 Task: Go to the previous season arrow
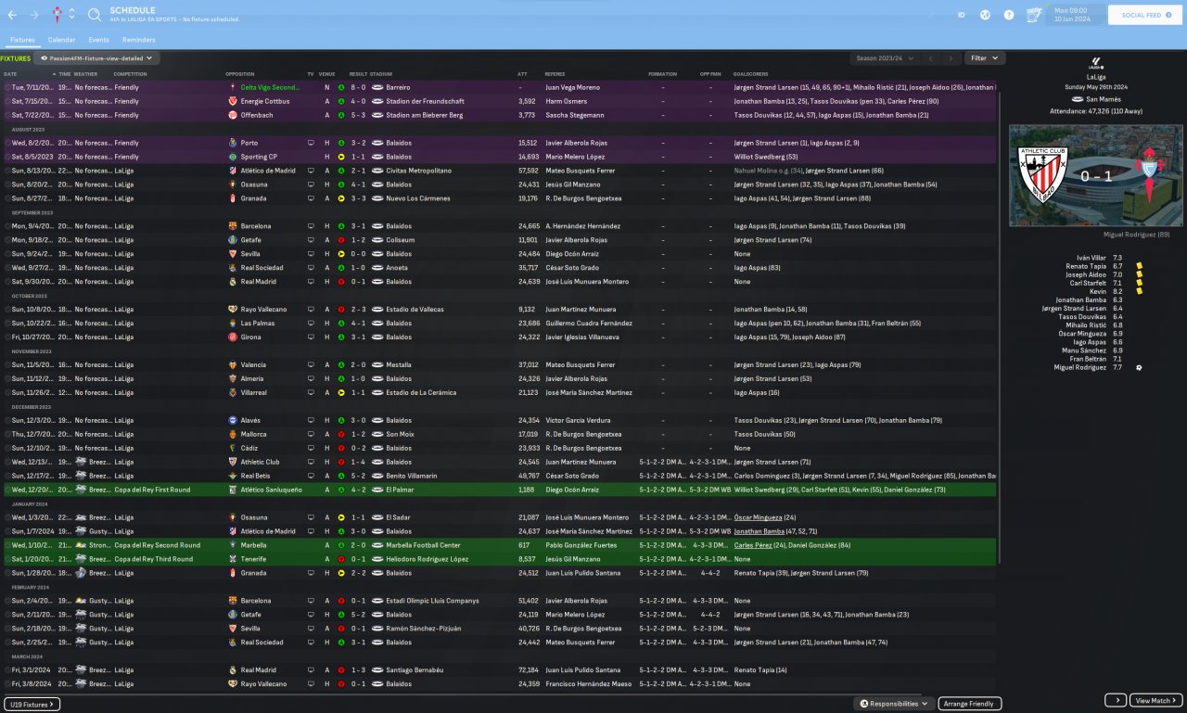tap(930, 58)
